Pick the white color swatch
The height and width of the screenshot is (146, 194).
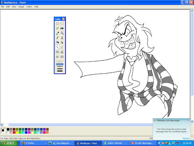8,133
